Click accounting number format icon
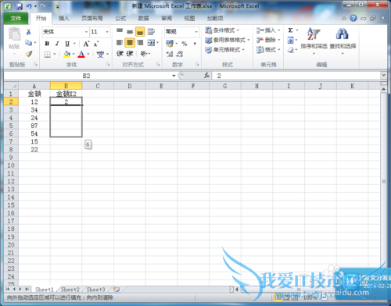 tap(170, 44)
